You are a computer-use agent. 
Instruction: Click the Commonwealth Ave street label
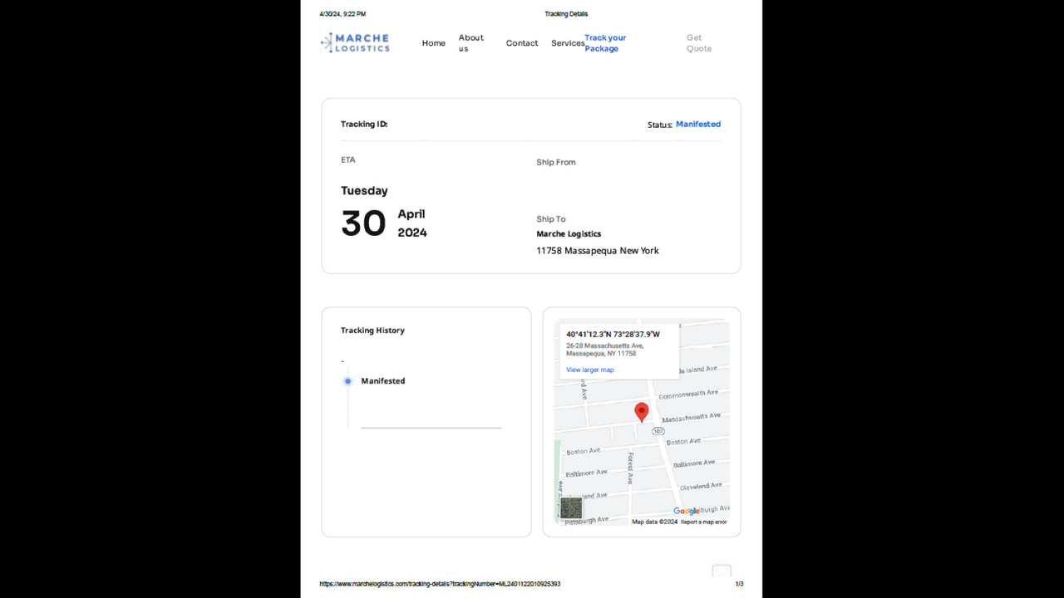[688, 395]
